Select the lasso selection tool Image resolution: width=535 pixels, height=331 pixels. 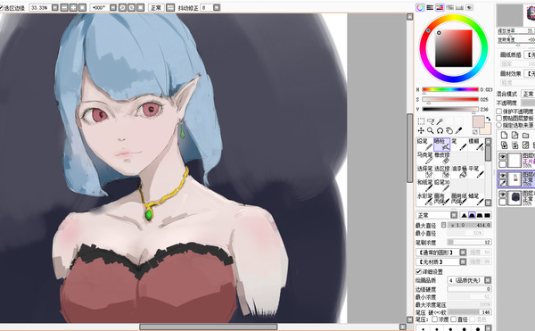pos(431,121)
